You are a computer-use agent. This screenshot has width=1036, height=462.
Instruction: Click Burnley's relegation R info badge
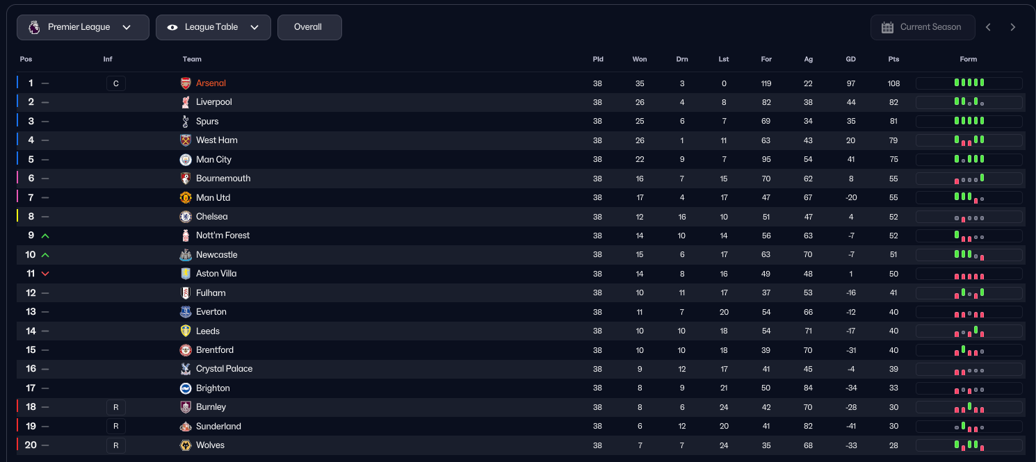pyautogui.click(x=116, y=407)
